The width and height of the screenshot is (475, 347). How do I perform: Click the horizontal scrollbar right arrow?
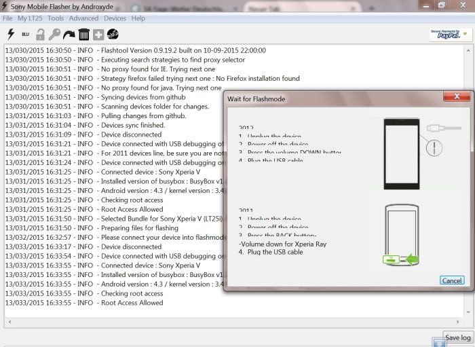pyautogui.click(x=458, y=322)
